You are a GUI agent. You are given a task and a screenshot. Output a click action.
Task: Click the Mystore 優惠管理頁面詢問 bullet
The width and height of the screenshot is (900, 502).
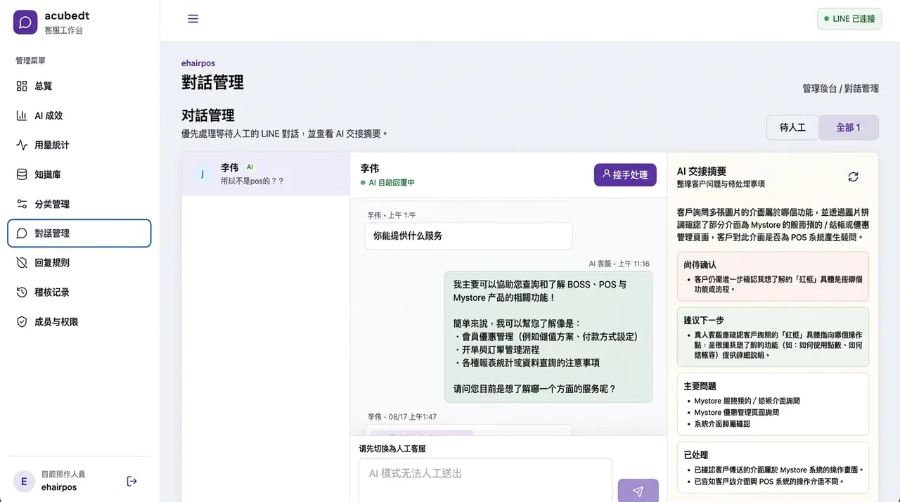[736, 413]
